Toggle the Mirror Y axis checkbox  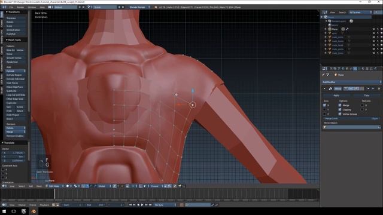coord(324,110)
